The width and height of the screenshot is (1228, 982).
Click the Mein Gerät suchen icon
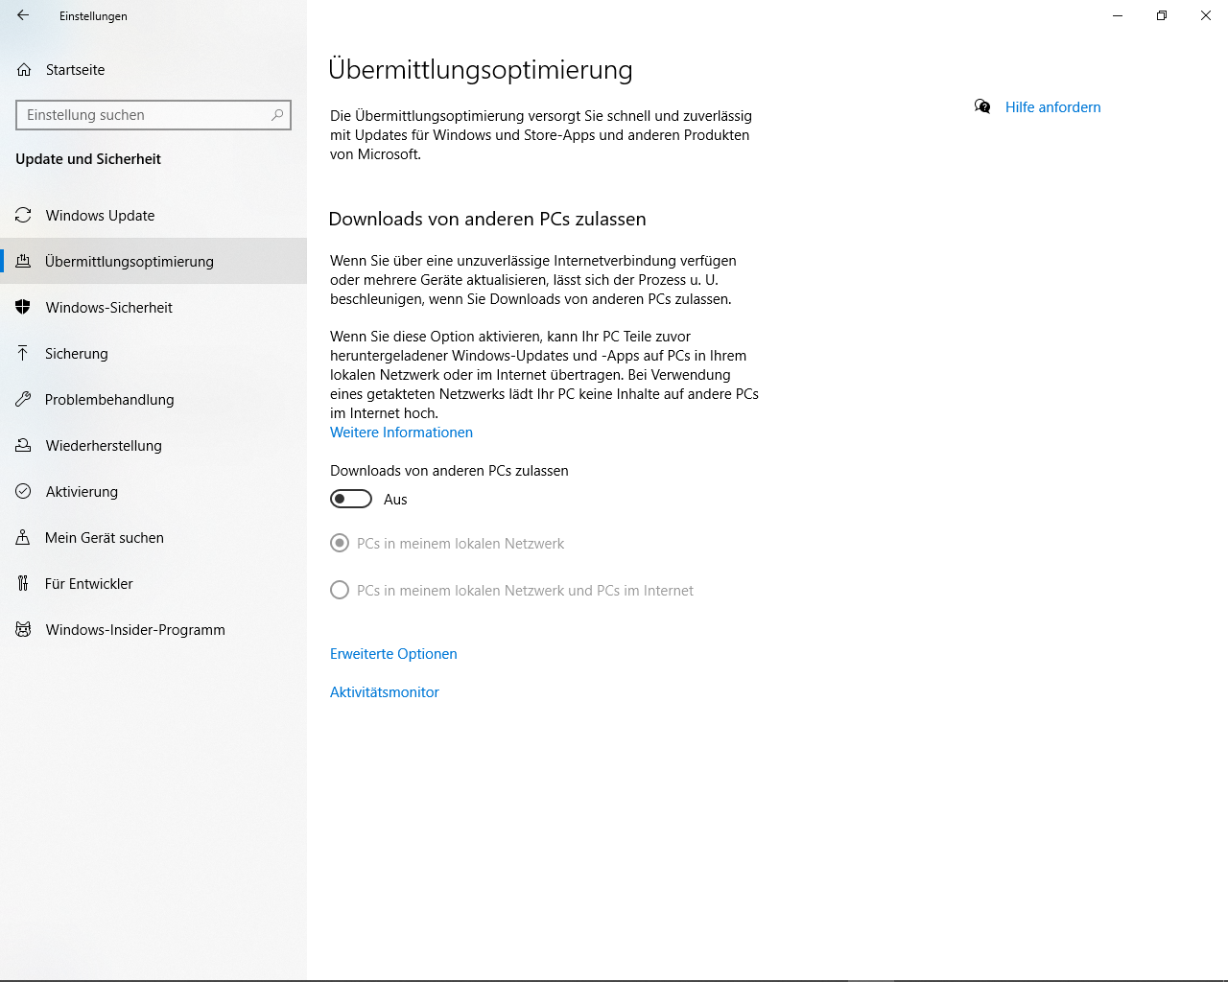coord(23,537)
